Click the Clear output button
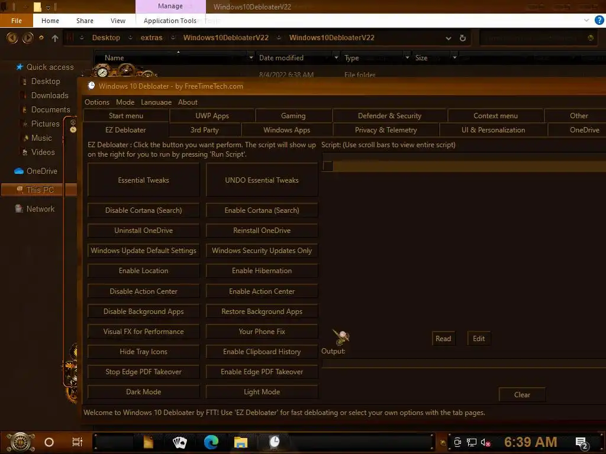Viewport: 606px width, 454px height. (x=522, y=395)
